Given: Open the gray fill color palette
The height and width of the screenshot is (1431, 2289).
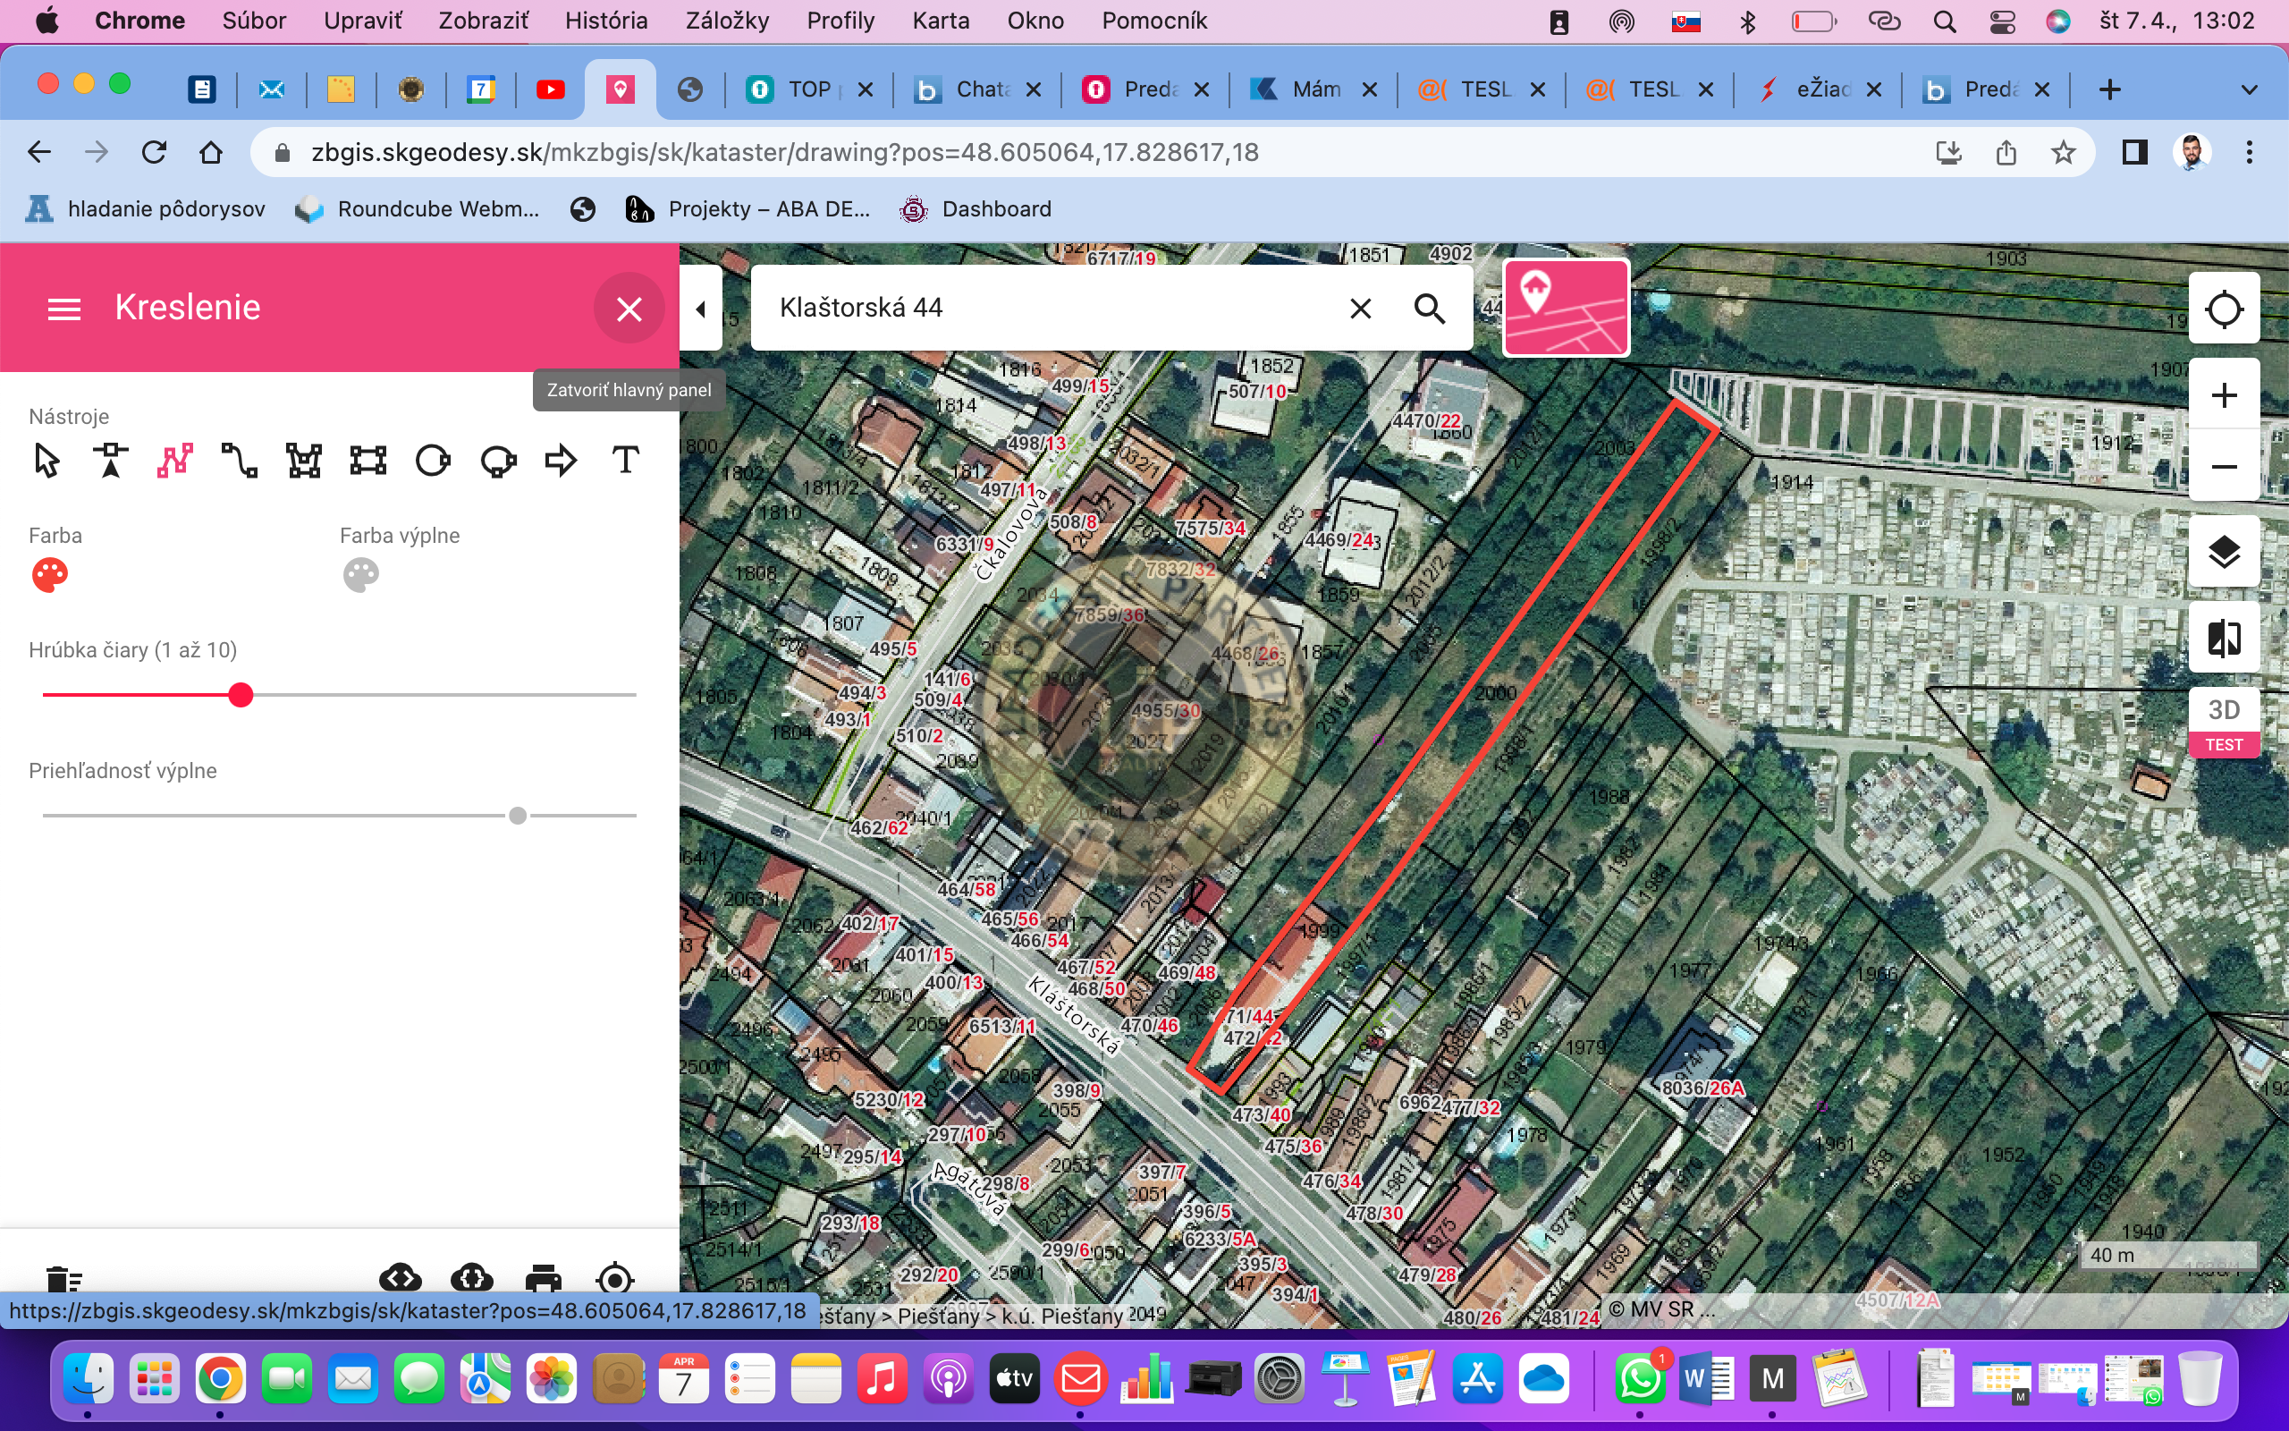Looking at the screenshot, I should click(361, 574).
